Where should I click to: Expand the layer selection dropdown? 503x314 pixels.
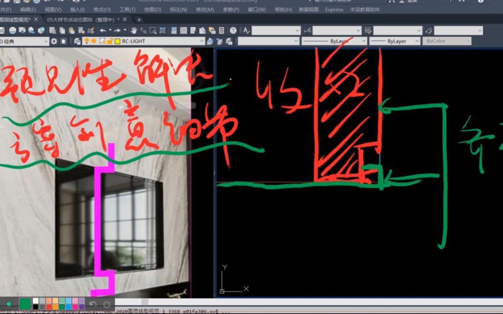(x=201, y=41)
